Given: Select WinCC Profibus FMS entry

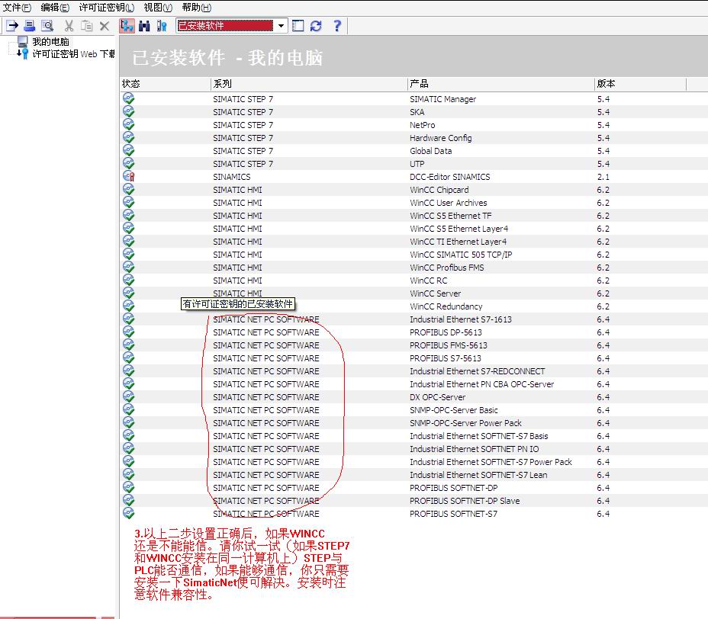Looking at the screenshot, I should coord(446,268).
